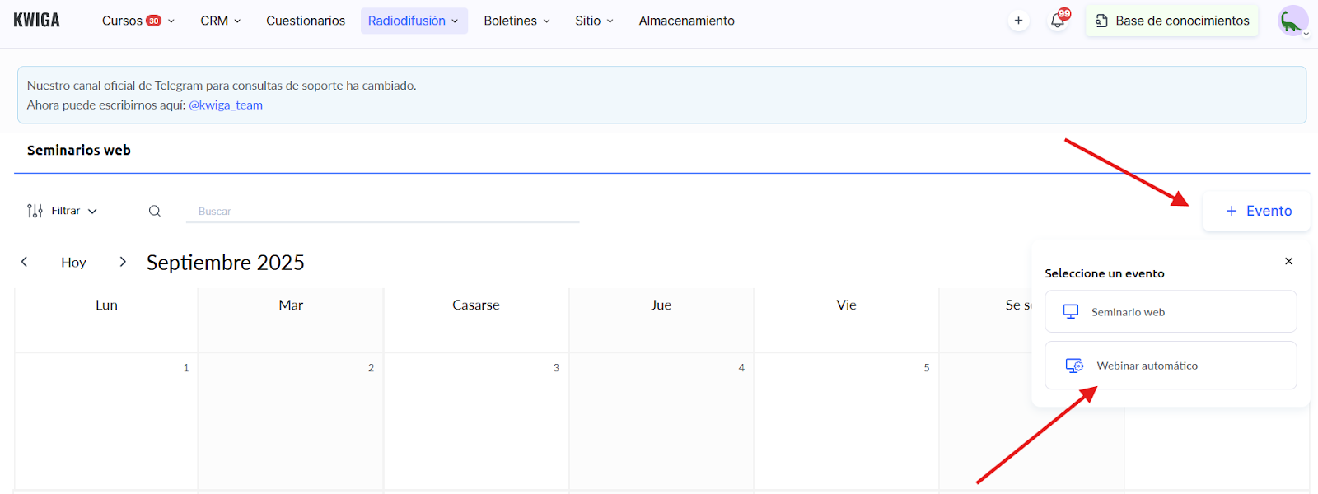The width and height of the screenshot is (1318, 494).
Task: Open the Radiodifusión menu
Action: [x=414, y=21]
